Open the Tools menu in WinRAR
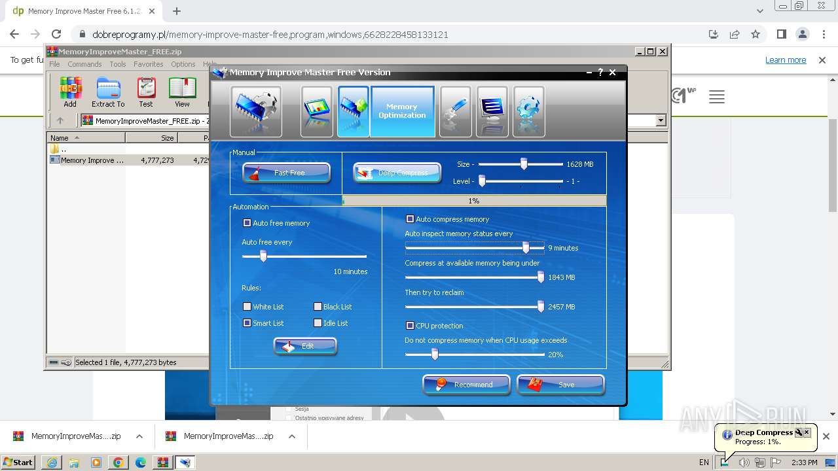The width and height of the screenshot is (838, 471). 118,64
